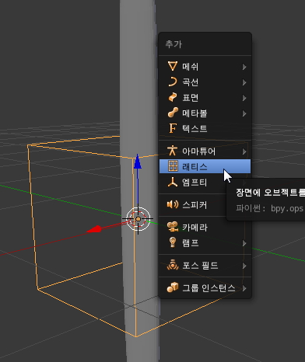305x362 pixels.
Task: Open the 표면 submenu arrow
Action: coord(244,98)
